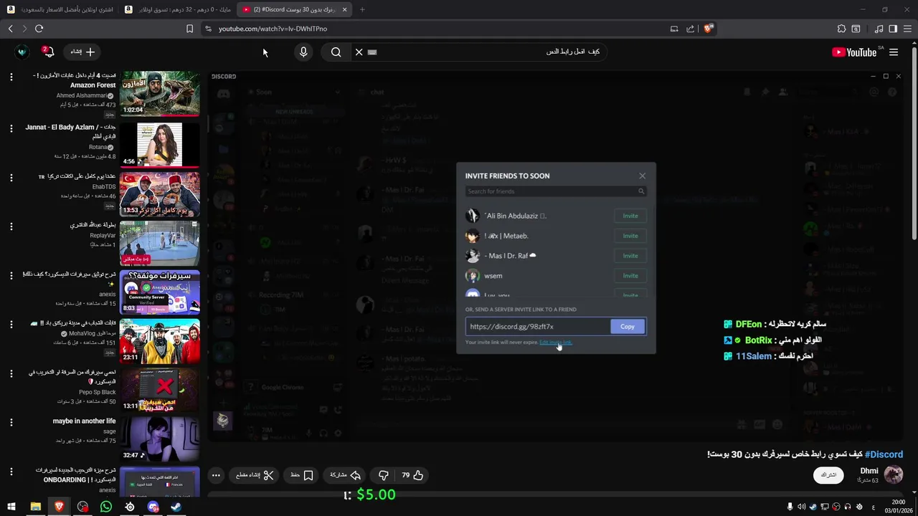Viewport: 918px width, 516px height.
Task: Open more actions three-dot button under video
Action: 216,475
